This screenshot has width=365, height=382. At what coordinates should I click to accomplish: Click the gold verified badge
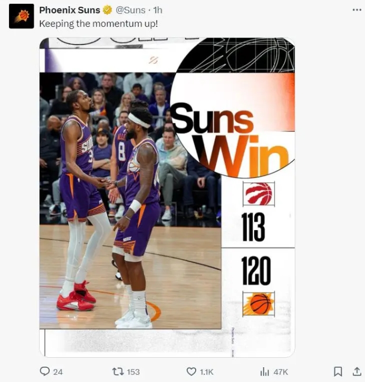pos(108,10)
